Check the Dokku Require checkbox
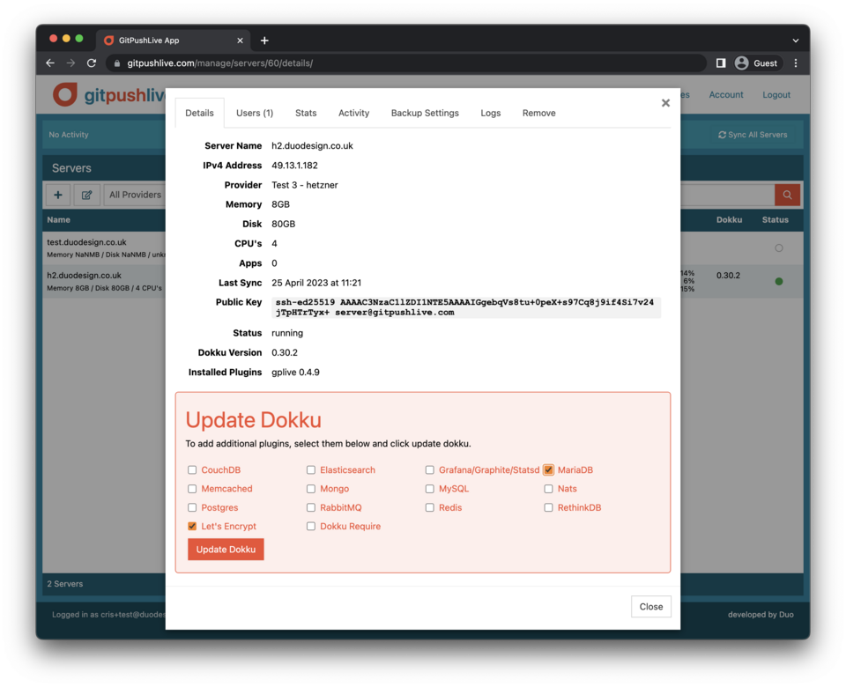This screenshot has width=846, height=687. 311,527
